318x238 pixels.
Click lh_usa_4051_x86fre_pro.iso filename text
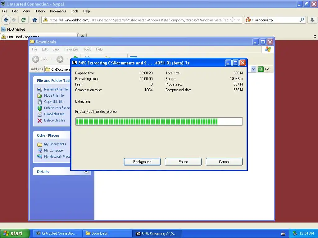click(x=96, y=112)
